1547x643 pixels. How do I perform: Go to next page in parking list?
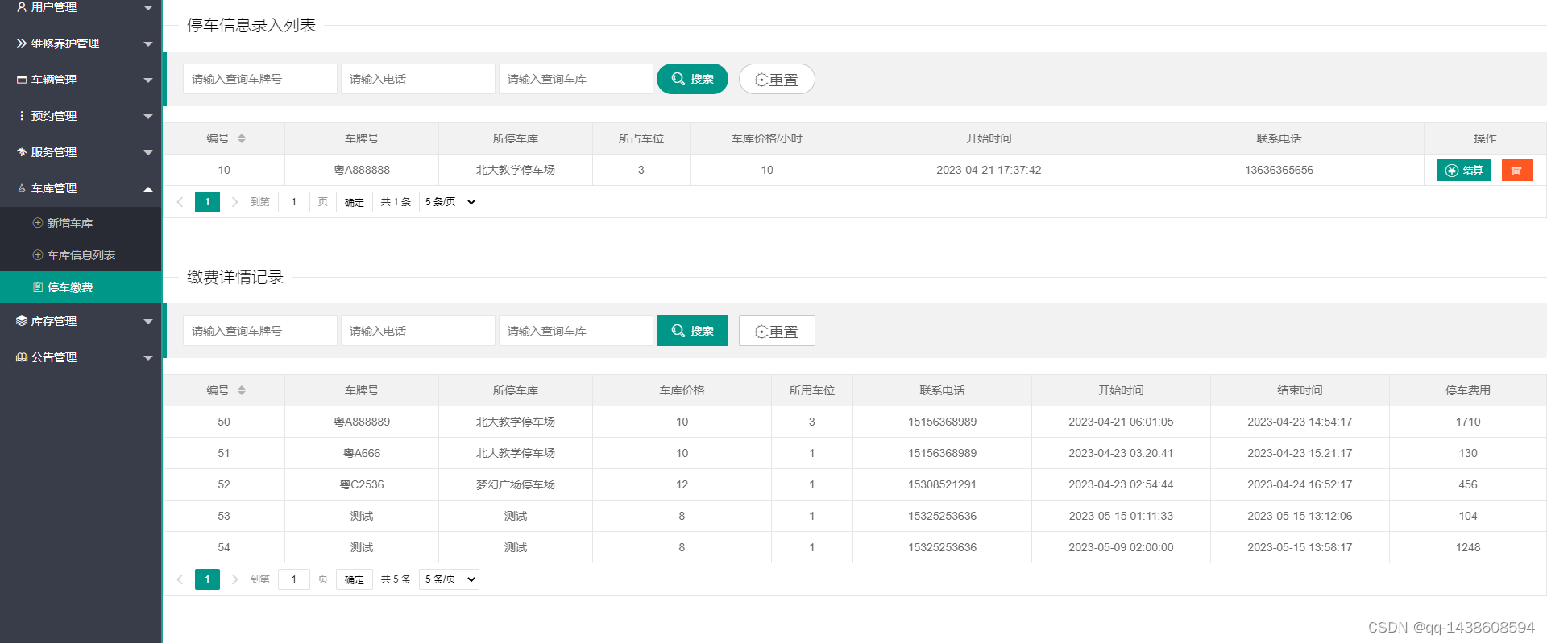click(234, 202)
